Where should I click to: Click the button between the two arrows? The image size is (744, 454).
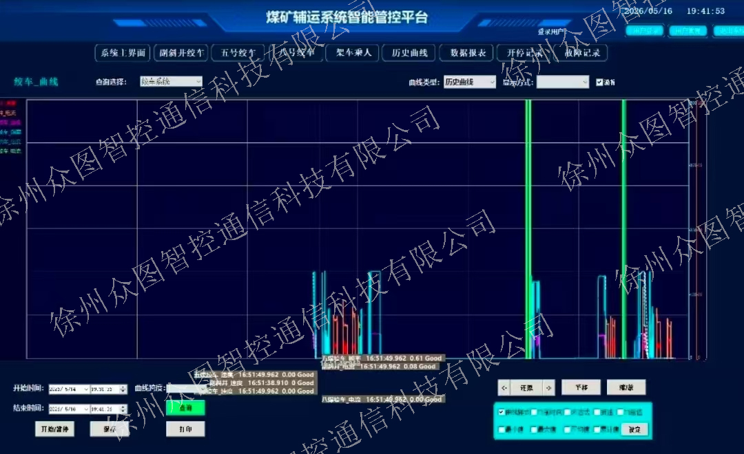[526, 388]
